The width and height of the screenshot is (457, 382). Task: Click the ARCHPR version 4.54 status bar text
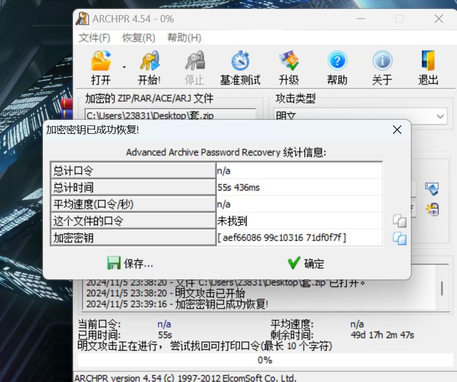tap(185, 378)
